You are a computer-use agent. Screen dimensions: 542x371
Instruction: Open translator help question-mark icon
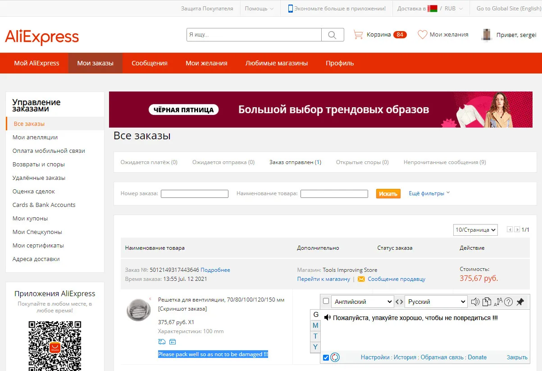509,302
